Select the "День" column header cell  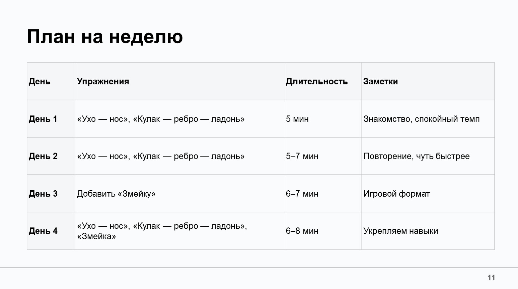[x=40, y=81]
